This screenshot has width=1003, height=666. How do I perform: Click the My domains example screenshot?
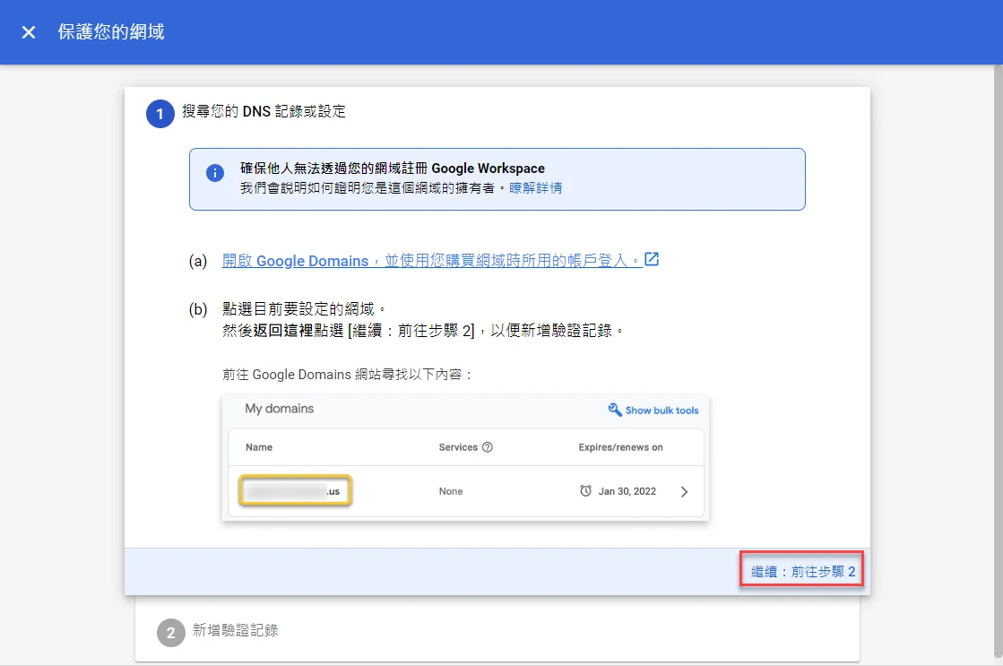coord(465,458)
